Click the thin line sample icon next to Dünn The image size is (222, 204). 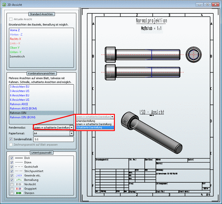tap(19, 162)
